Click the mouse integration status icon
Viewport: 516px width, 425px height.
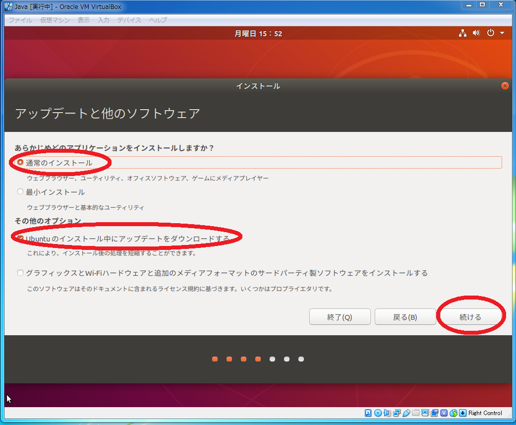click(x=454, y=413)
